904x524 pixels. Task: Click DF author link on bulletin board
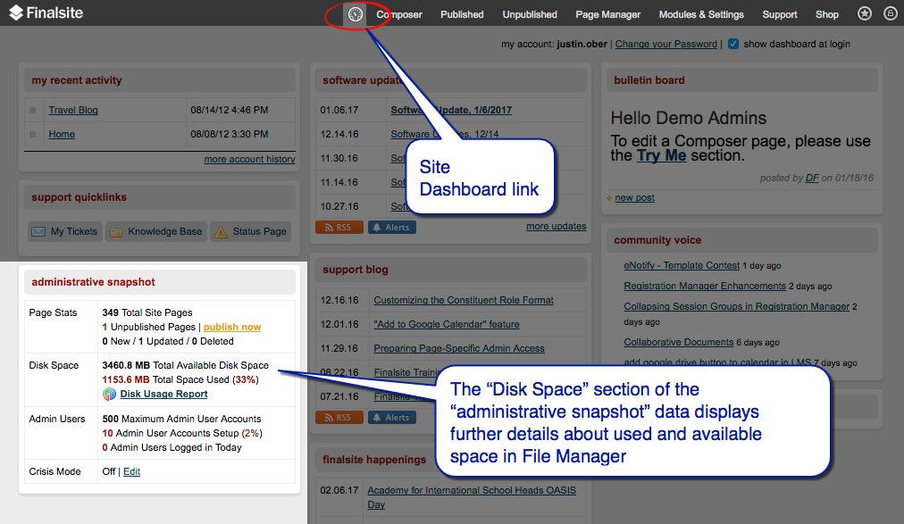click(812, 178)
